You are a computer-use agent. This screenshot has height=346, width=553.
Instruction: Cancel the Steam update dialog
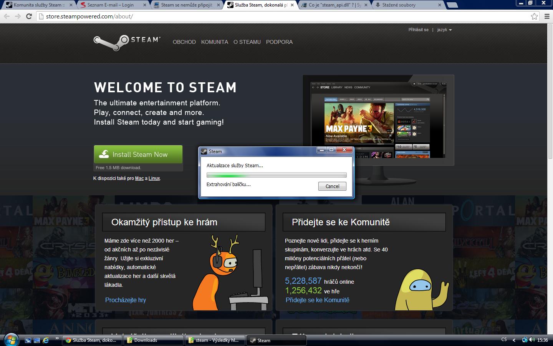coord(332,186)
